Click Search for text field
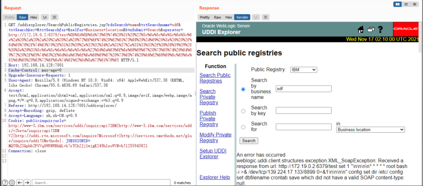This screenshot has width=423, height=186. (304, 127)
